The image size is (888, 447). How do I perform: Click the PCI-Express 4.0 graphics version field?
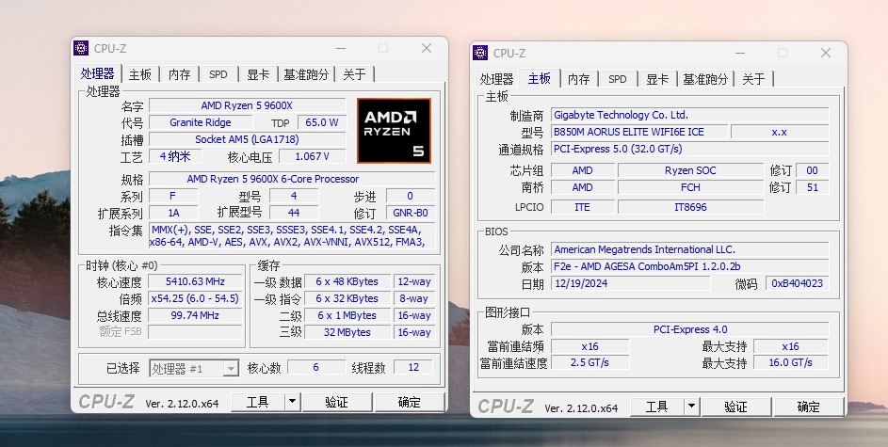[x=690, y=329]
